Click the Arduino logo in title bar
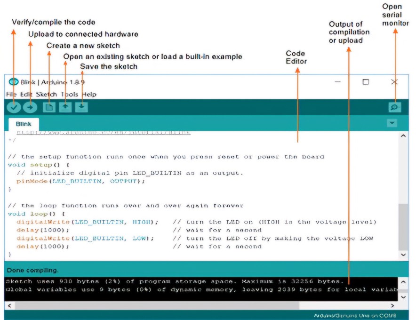Screen dimensions: 416x320 click(x=14, y=81)
